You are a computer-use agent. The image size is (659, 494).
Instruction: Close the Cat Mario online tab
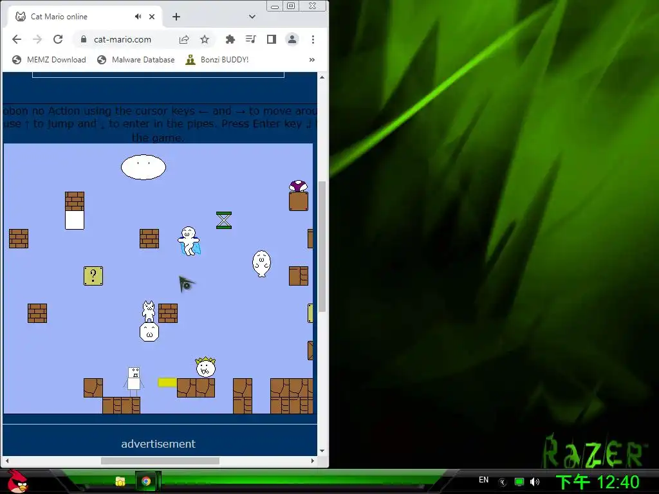152,17
